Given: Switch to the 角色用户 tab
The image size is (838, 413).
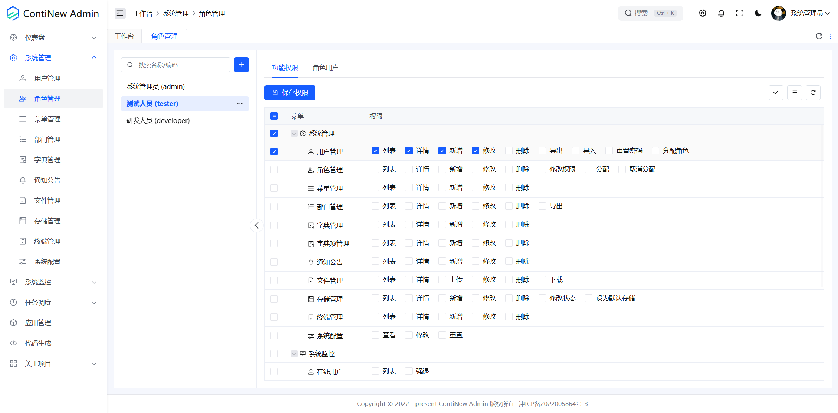Looking at the screenshot, I should pos(325,68).
